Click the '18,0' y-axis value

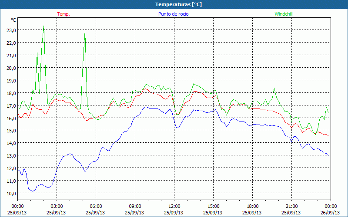coord(11,93)
